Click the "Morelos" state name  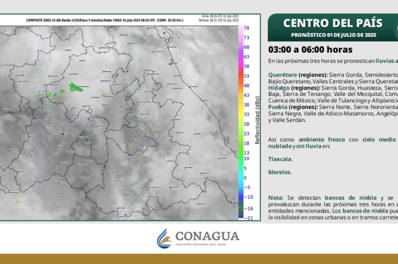[x=280, y=172]
